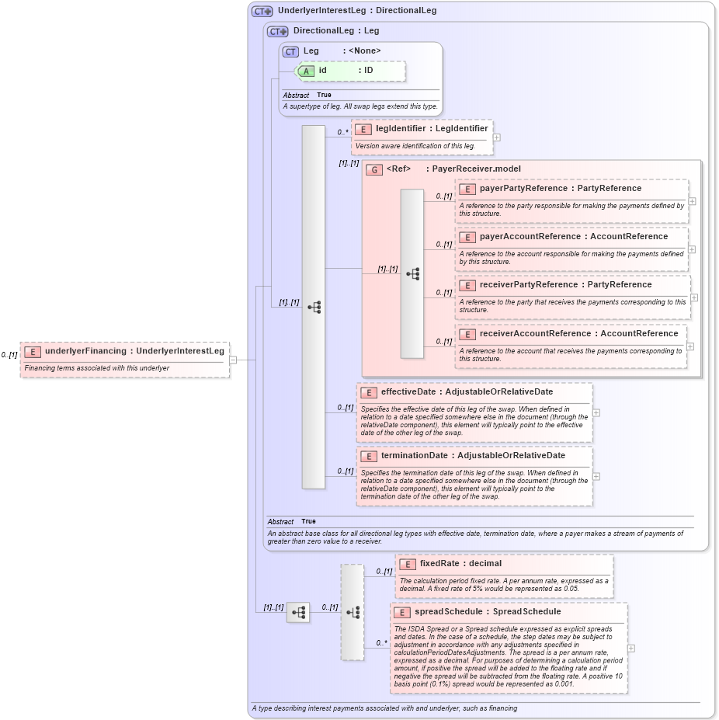Select the optional 0..[1] sequence compositor icon
The height and width of the screenshot is (720, 719).
tap(353, 613)
